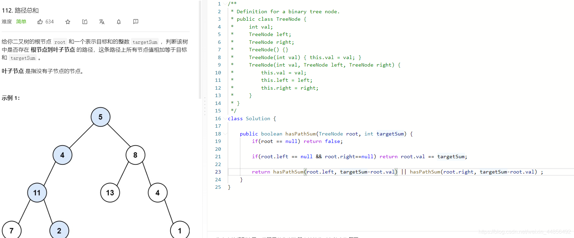Click 'hasPathSum(root.left' on line 23
The width and height of the screenshot is (574, 238).
[303, 172]
